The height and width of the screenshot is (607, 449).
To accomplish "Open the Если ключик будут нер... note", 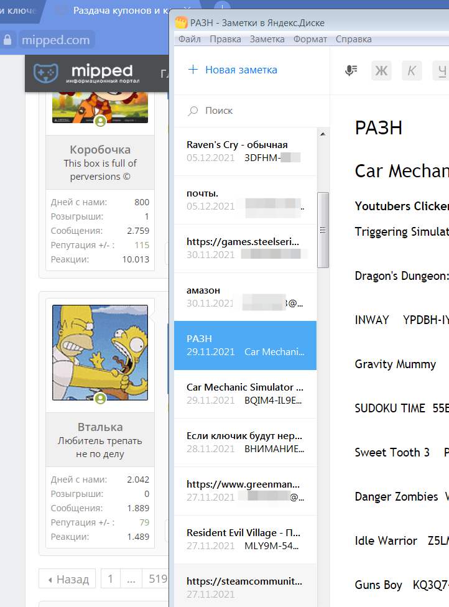I will [x=246, y=442].
